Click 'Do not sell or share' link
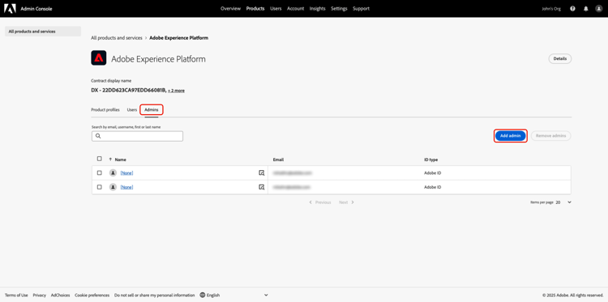The image size is (608, 302). (x=154, y=295)
